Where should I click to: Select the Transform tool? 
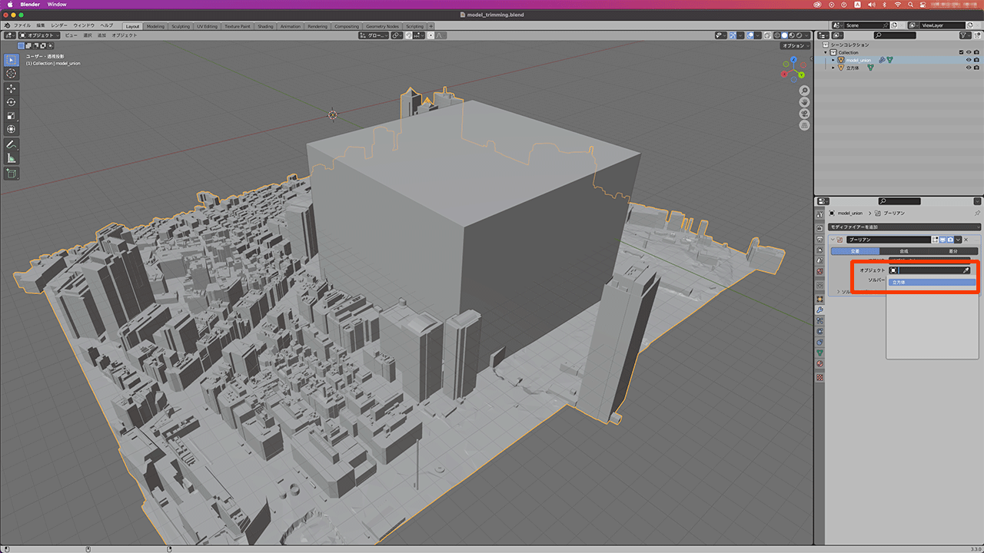click(12, 129)
